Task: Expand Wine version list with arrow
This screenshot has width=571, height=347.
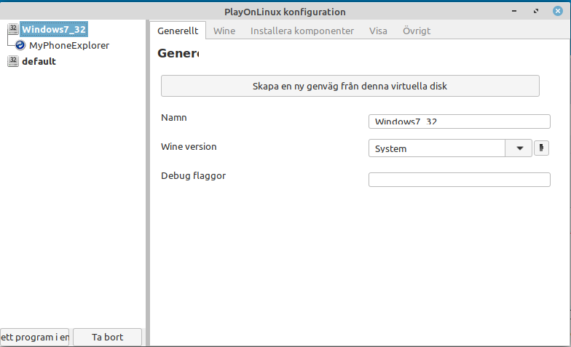Action: coord(520,148)
